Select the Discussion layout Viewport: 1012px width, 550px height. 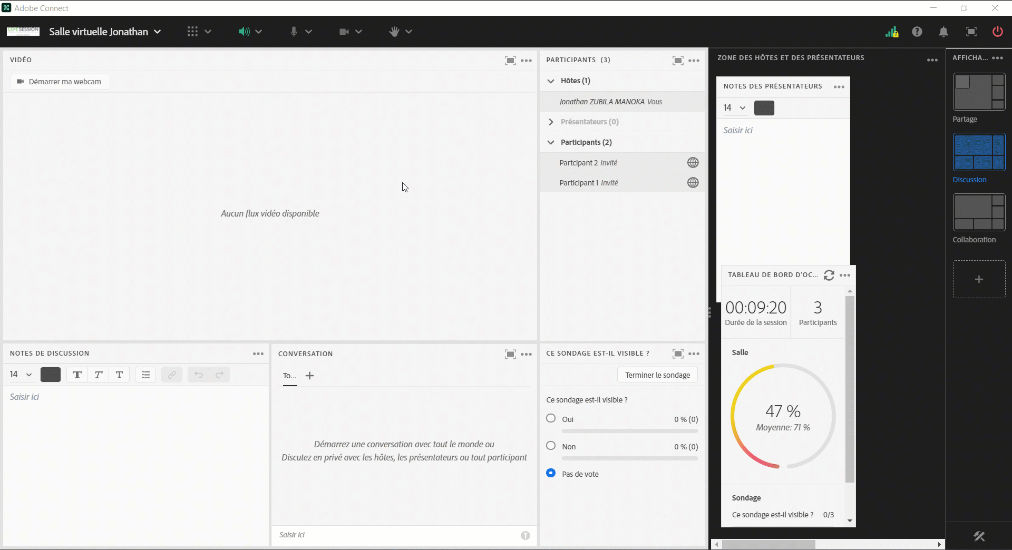click(979, 152)
